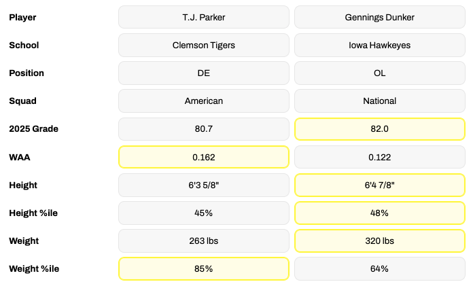This screenshot has width=473, height=284.
Task: Select the 80.7 grade value
Action: tap(203, 128)
